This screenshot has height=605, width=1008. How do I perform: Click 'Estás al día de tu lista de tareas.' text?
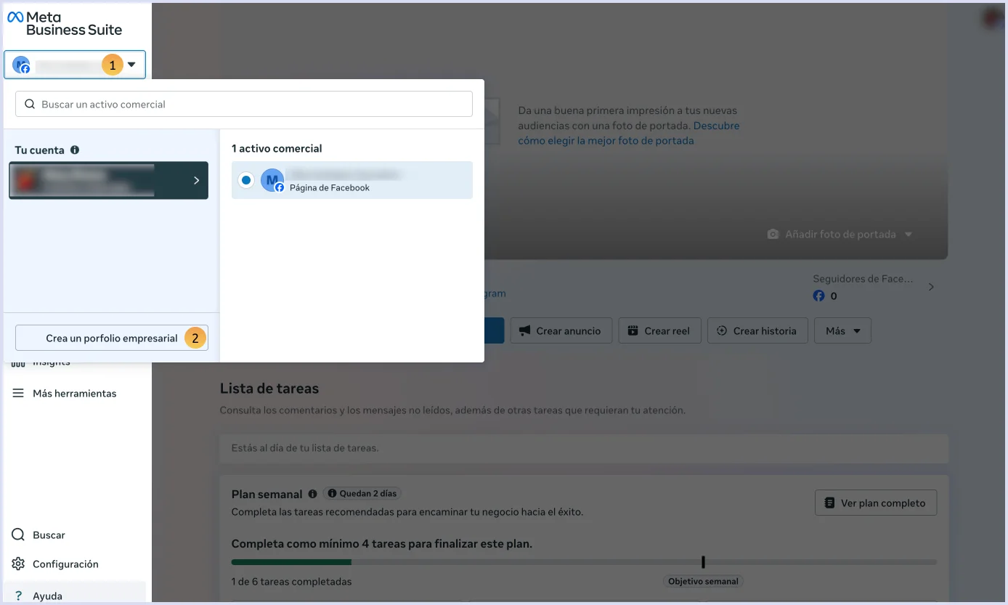pos(305,448)
